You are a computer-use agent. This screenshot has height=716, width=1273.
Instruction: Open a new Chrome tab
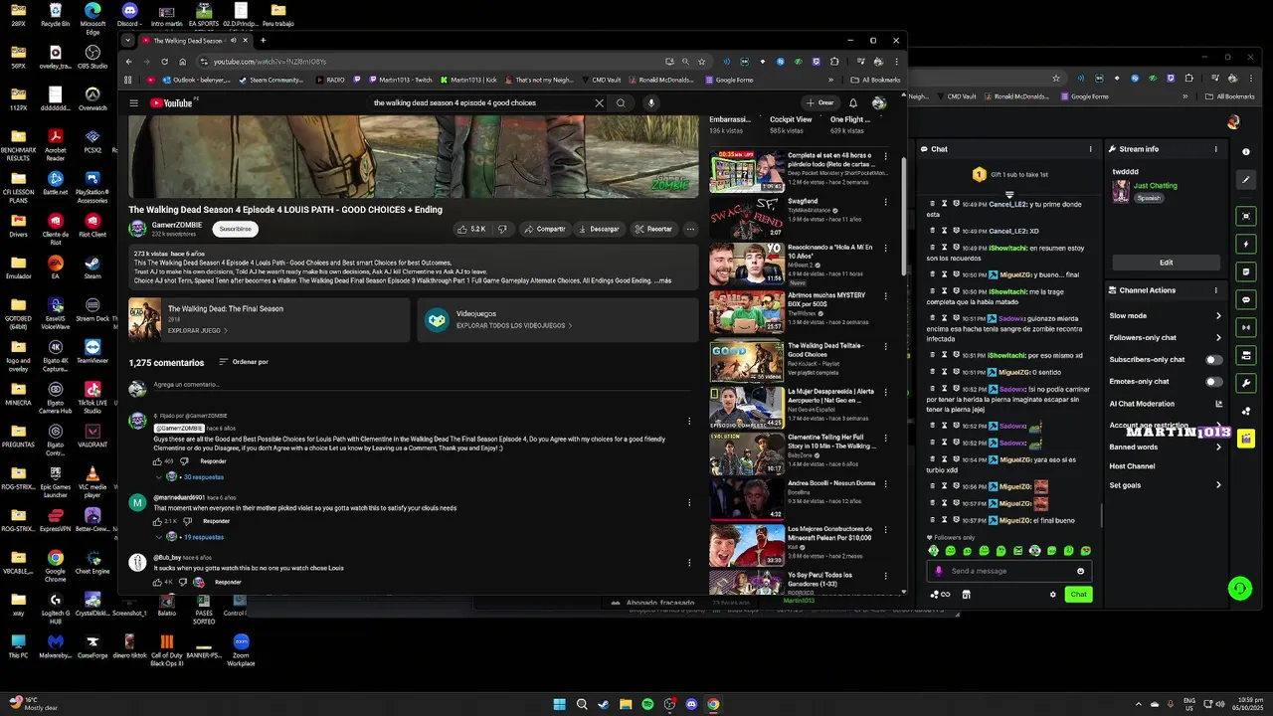click(263, 41)
